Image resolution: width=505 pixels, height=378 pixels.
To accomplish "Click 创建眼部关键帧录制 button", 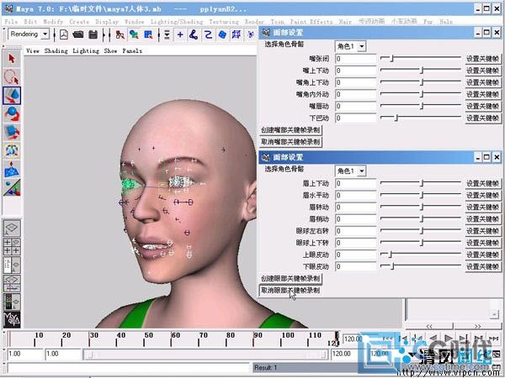I will point(290,278).
